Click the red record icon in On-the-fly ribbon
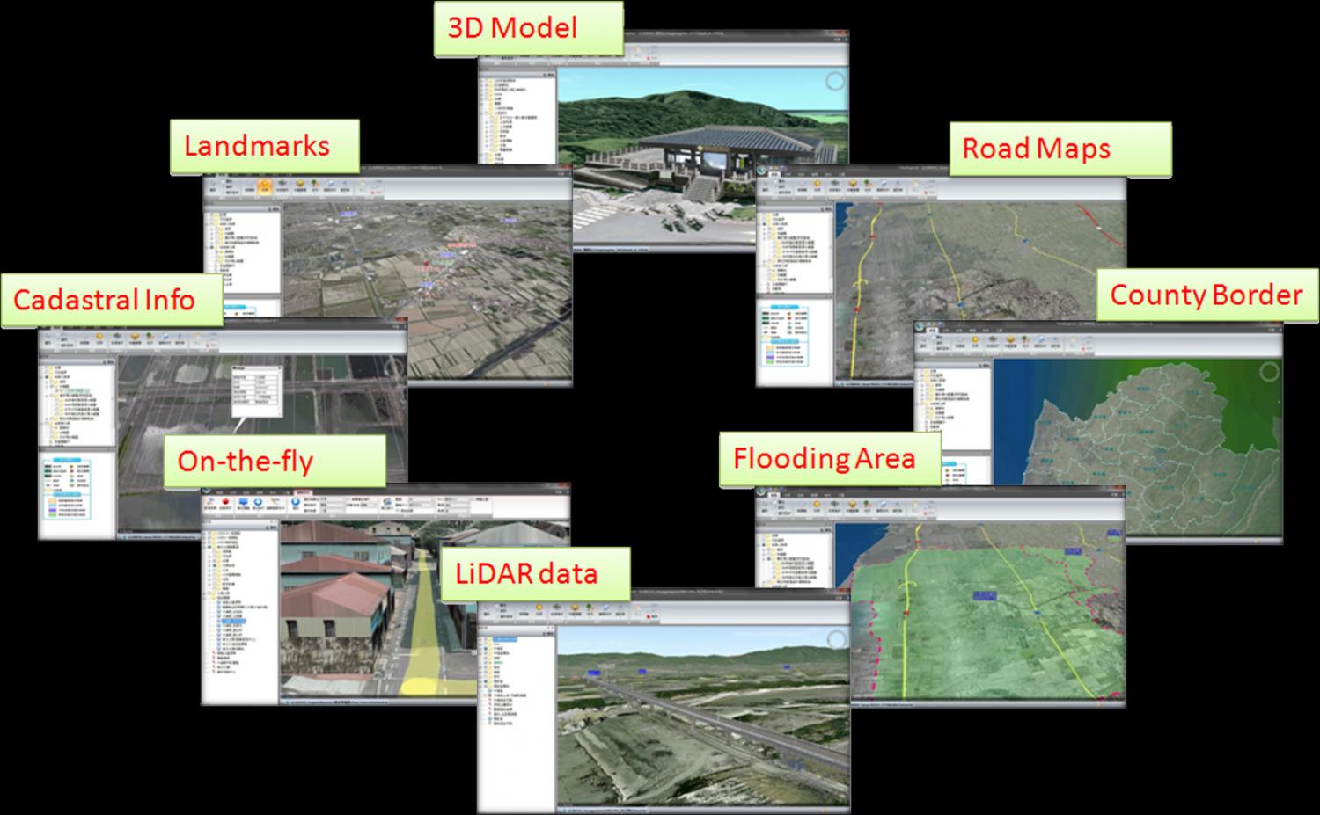Viewport: 1320px width, 815px height. (225, 502)
